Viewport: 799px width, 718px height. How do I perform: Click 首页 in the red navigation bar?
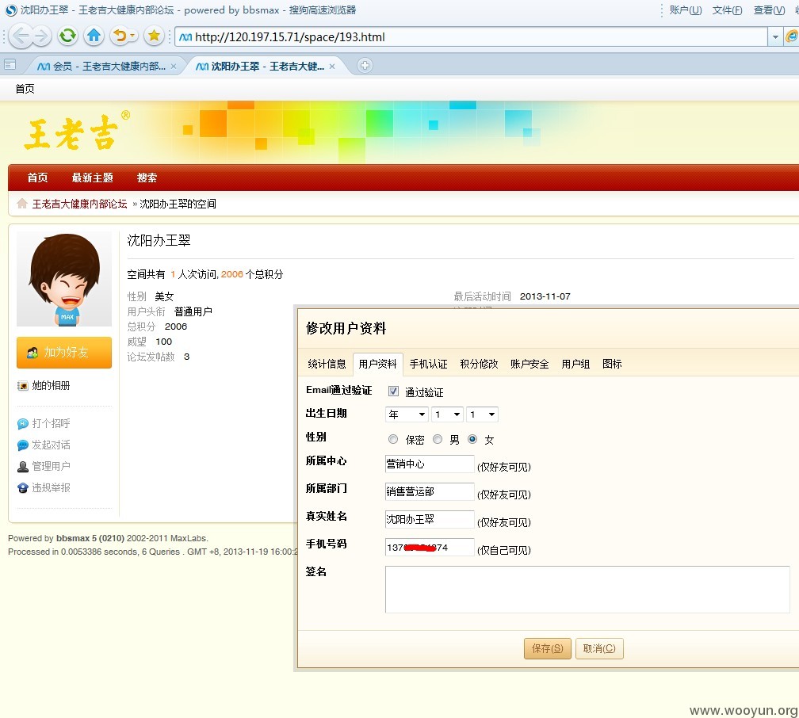click(x=38, y=178)
